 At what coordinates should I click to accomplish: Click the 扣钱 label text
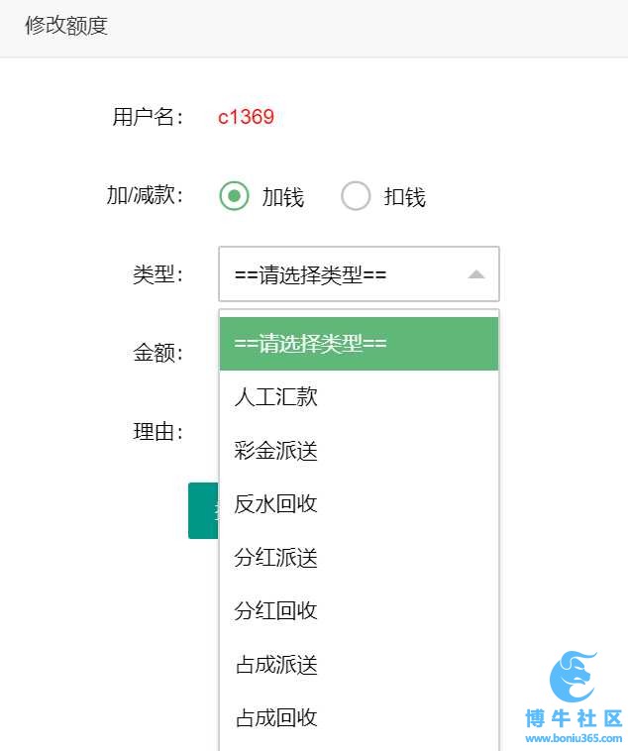pos(405,197)
